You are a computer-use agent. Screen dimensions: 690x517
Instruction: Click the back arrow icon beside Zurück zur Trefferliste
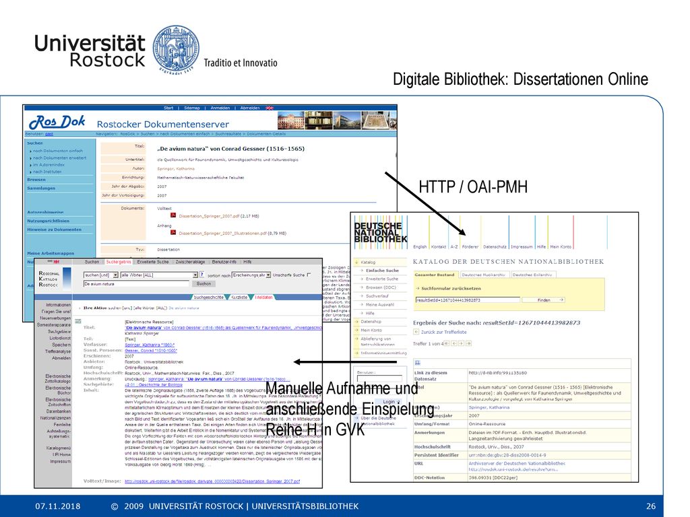416,332
